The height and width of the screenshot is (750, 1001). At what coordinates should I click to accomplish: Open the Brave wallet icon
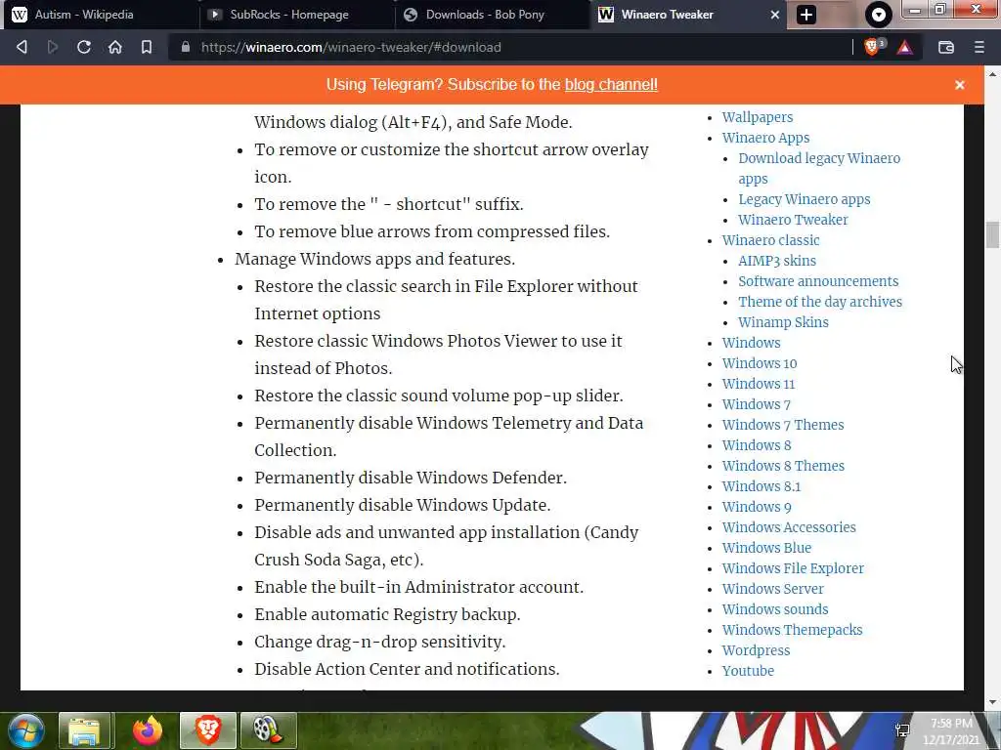pos(946,47)
